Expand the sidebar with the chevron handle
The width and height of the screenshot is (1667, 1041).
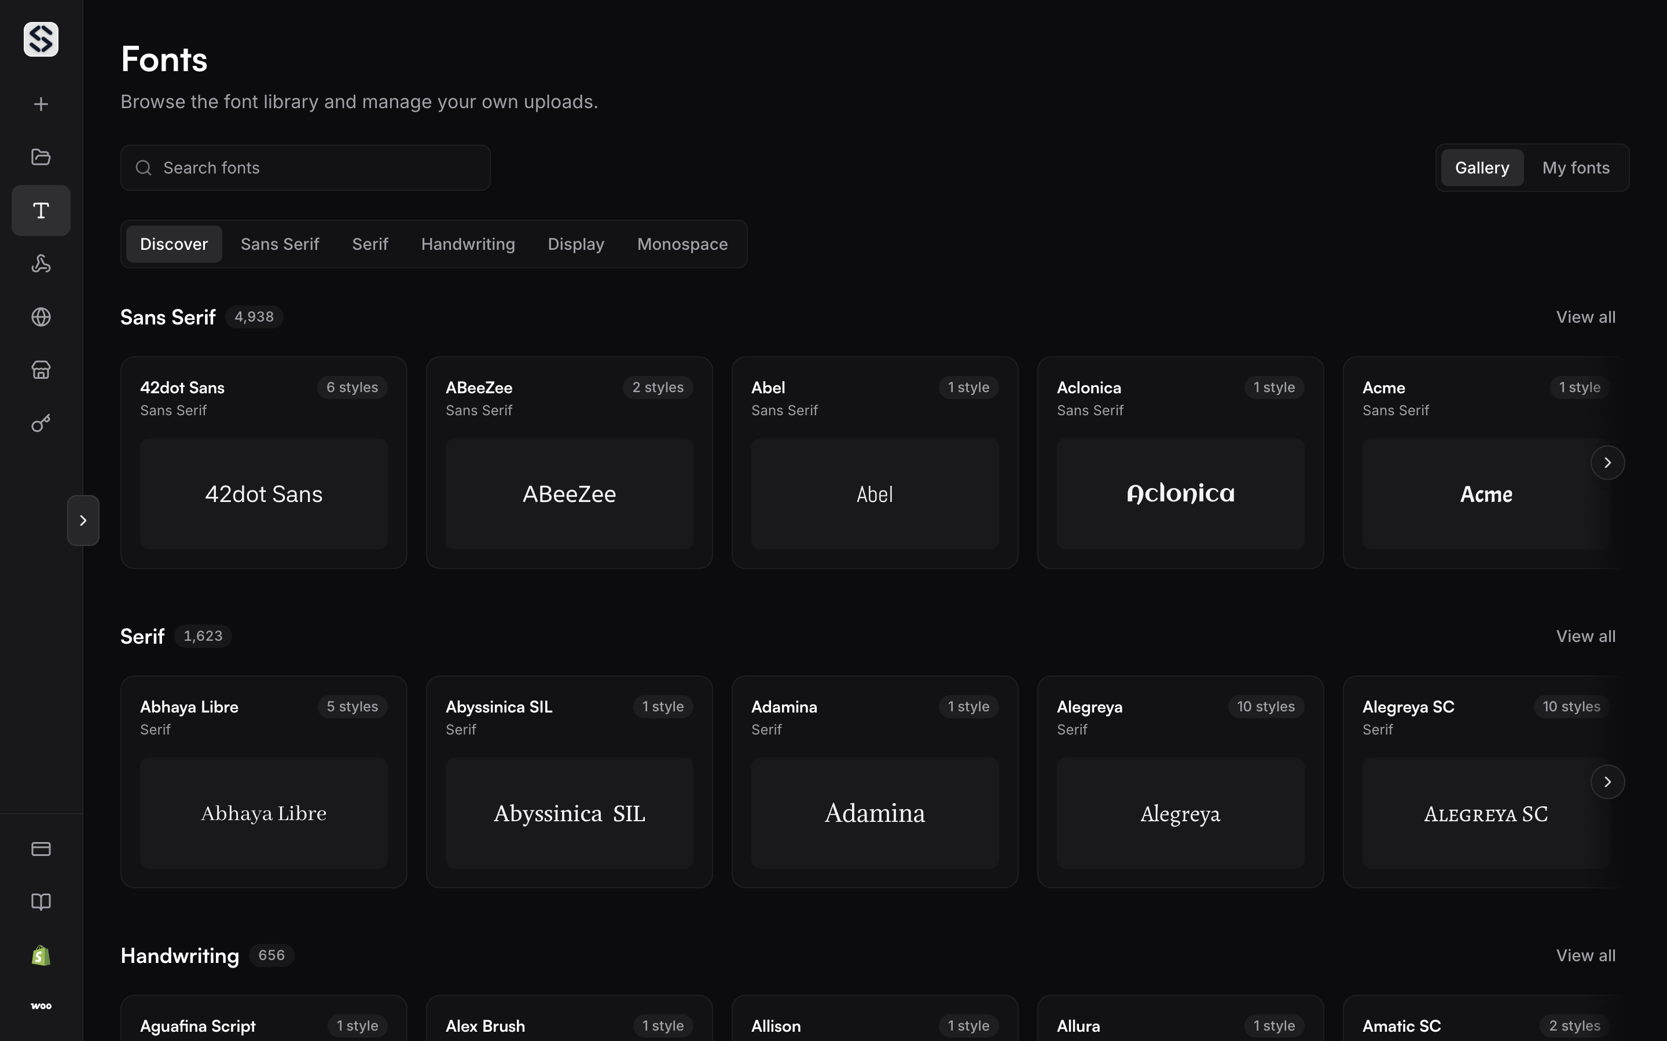click(x=83, y=520)
